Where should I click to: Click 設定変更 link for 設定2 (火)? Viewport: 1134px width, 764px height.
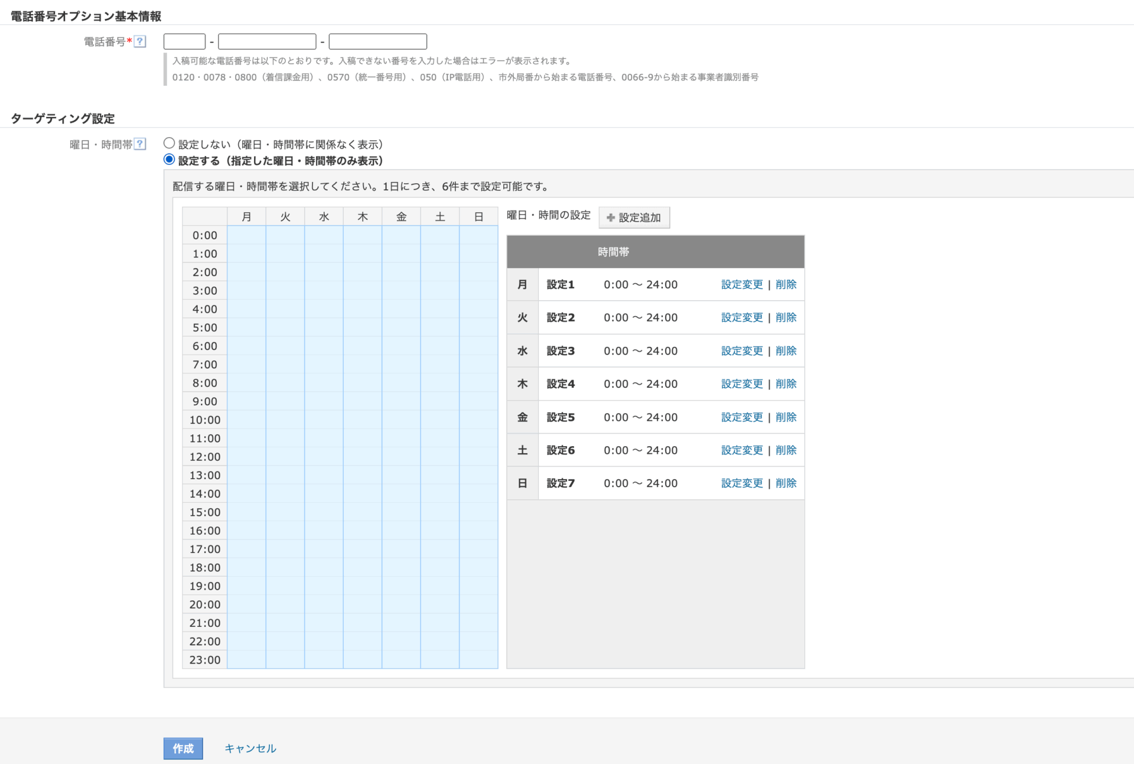[742, 317]
